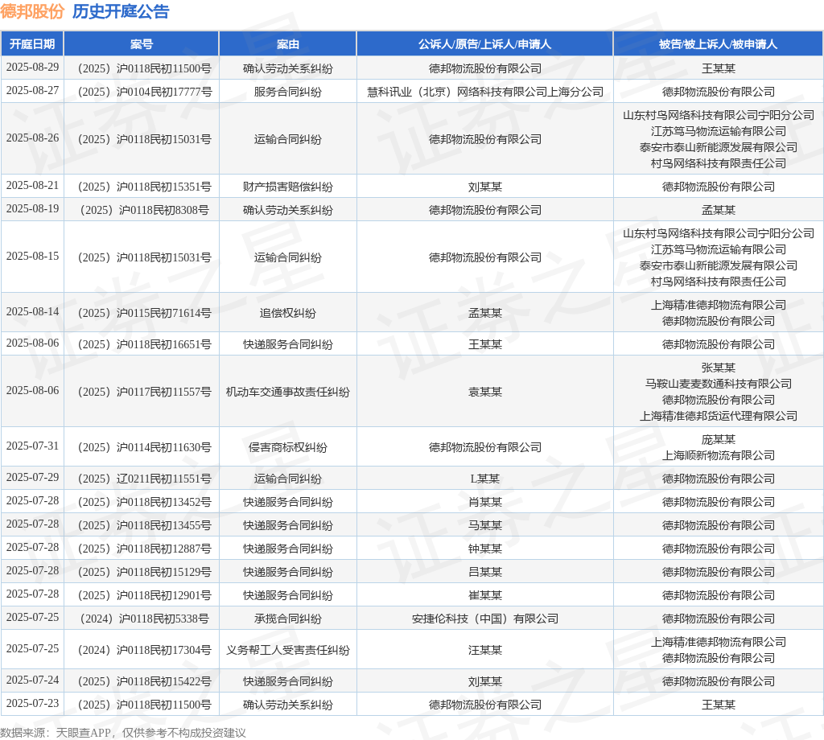Screen dimensions: 824x740
Task: Select plaintiff 崔某某
Action: click(x=484, y=595)
